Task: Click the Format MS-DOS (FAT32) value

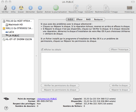Action: tap(45, 101)
